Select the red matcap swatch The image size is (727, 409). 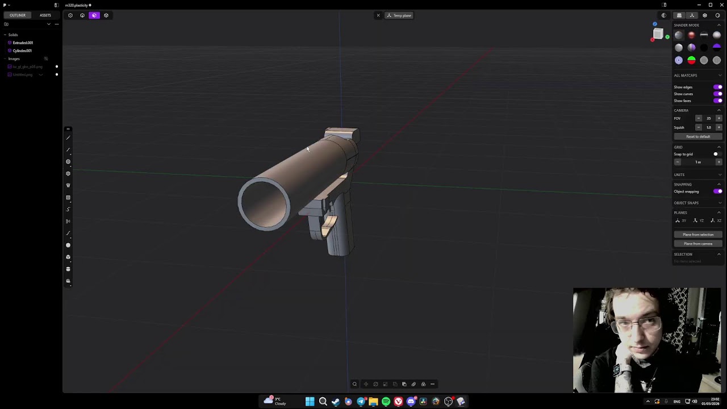click(x=691, y=35)
